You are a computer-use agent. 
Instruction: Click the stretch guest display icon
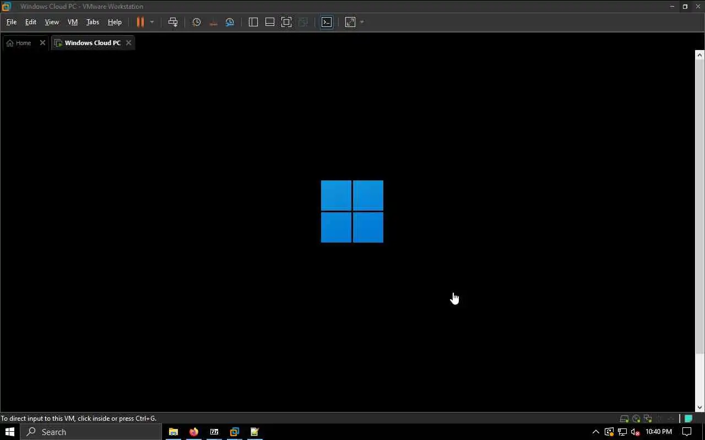(x=350, y=22)
